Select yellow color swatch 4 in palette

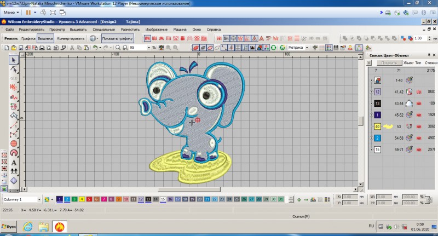tap(82, 199)
